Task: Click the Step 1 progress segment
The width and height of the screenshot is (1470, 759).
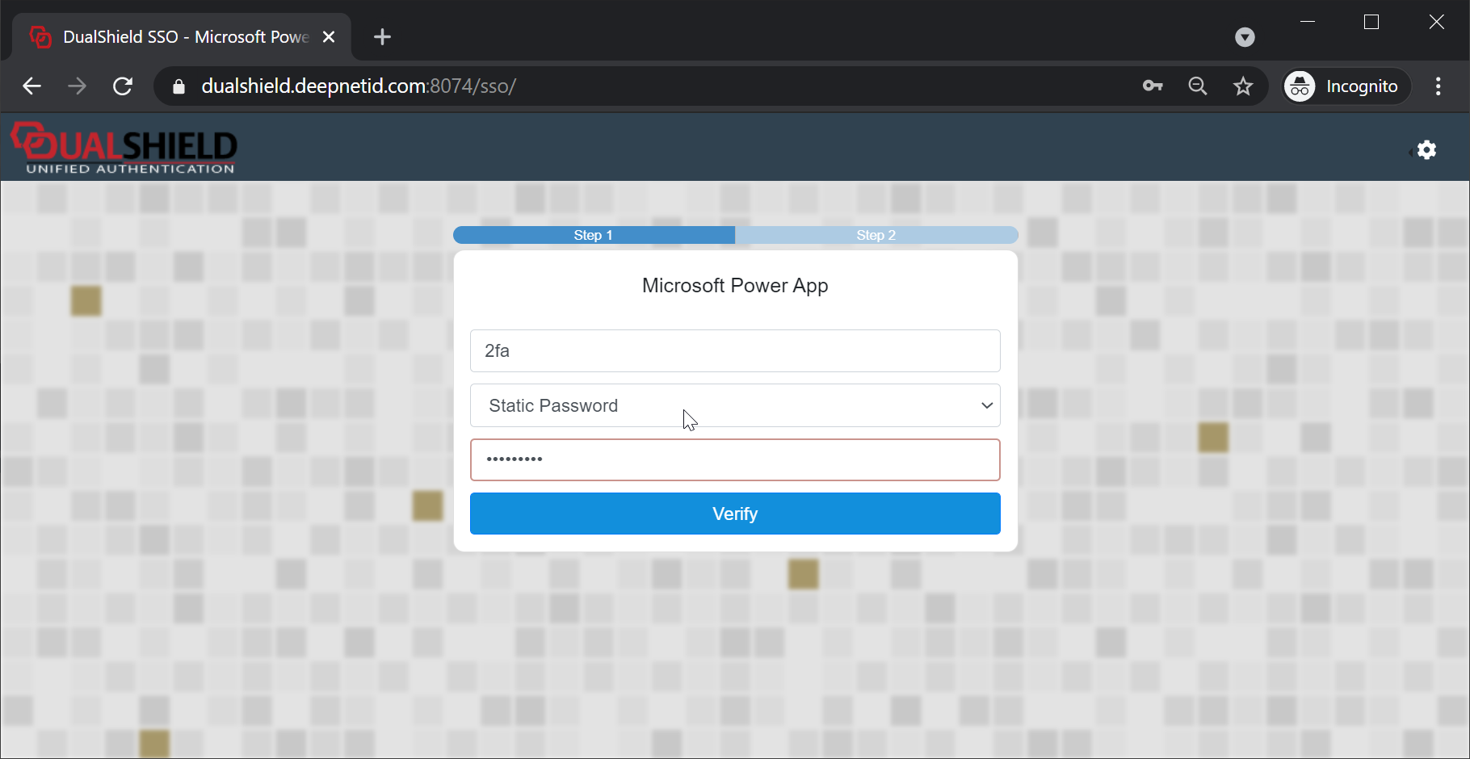Action: point(594,235)
